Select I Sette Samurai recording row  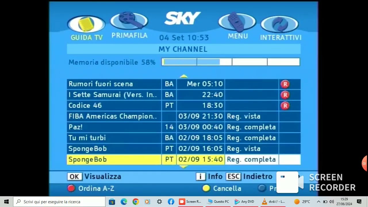pos(184,95)
